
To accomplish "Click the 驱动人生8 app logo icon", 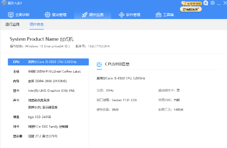I will [x=4, y=3].
